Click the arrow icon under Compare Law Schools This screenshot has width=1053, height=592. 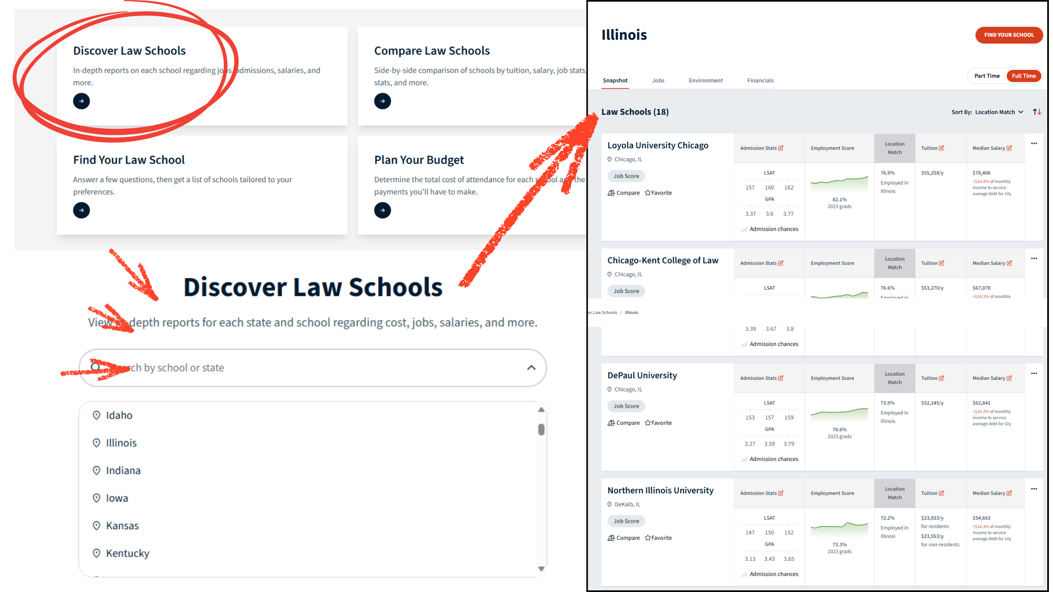pyautogui.click(x=382, y=101)
